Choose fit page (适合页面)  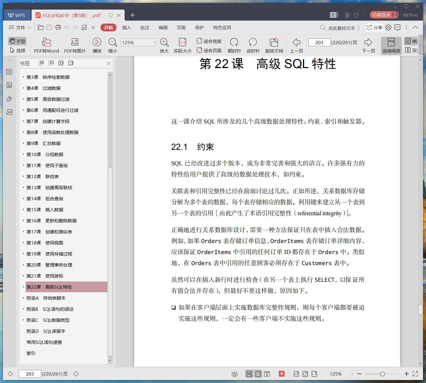209,50
